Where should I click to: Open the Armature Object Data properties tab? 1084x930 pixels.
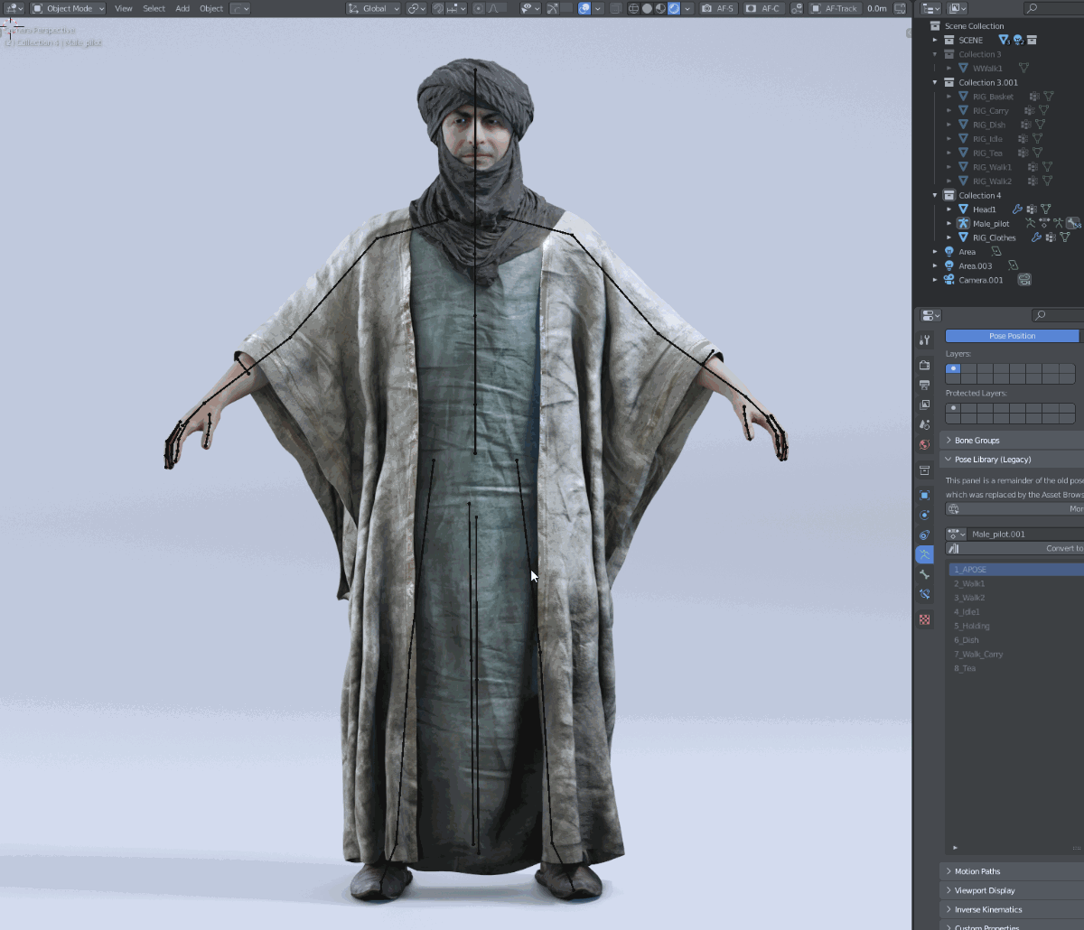click(x=924, y=554)
